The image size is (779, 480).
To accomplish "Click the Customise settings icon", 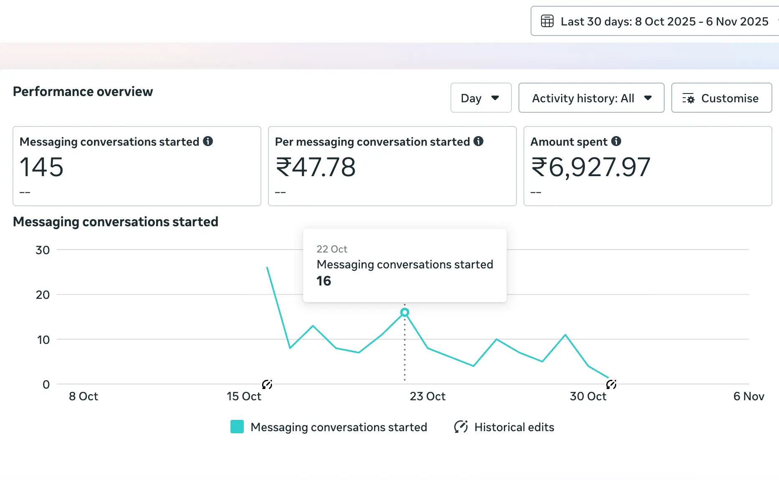I will coord(688,99).
